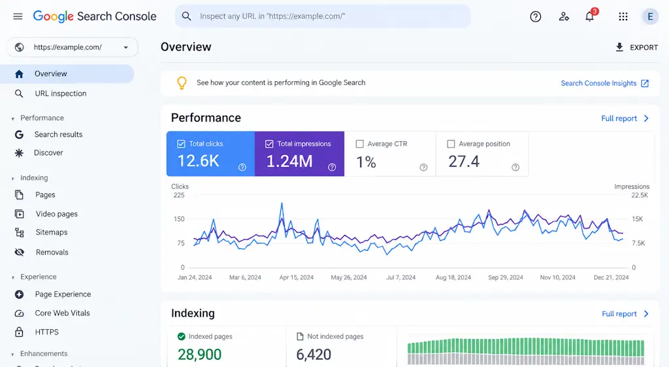
Task: Collapse the Indexing sidebar section
Action: click(x=13, y=178)
